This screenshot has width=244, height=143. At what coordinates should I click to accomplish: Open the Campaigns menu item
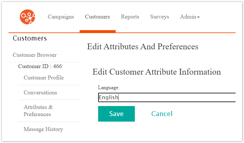click(61, 17)
